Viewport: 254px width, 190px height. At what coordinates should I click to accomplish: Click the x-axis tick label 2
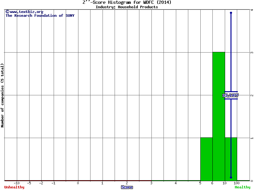127,183
